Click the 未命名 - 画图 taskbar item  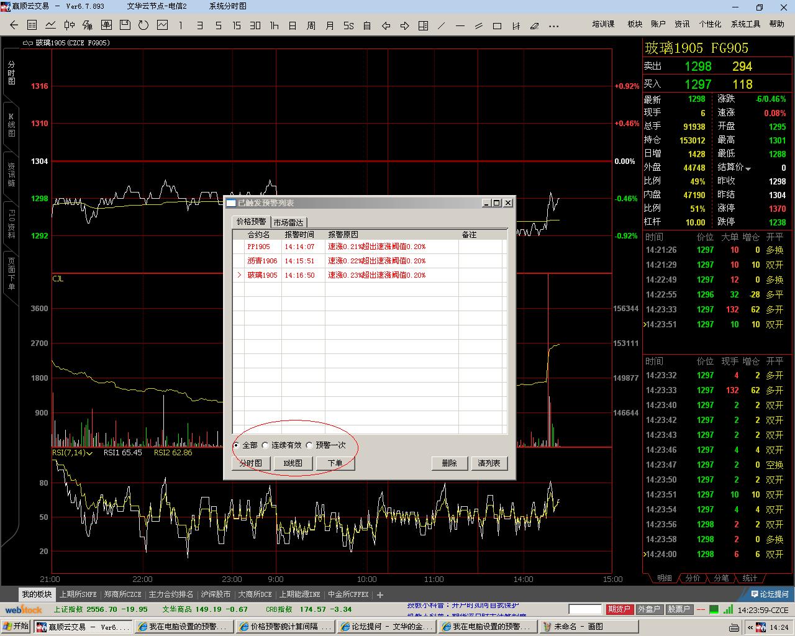coord(578,627)
